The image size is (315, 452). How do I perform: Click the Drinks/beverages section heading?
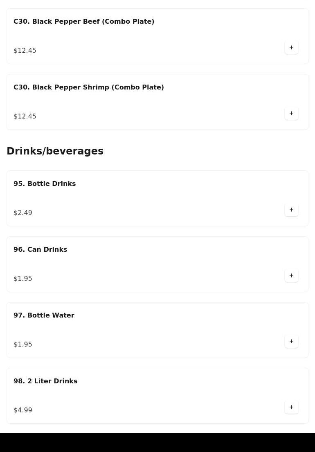point(55,151)
